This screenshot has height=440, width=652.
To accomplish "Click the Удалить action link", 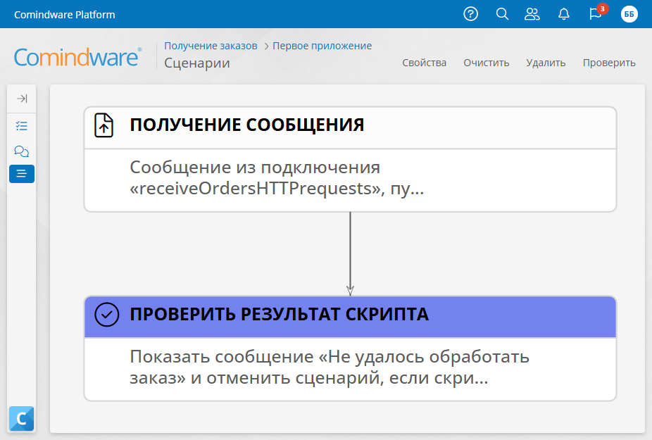I will click(x=546, y=63).
